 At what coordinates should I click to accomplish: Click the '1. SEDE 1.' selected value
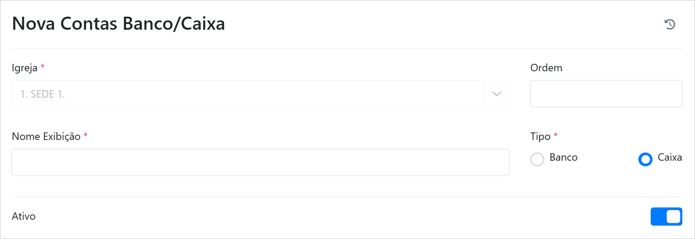pyautogui.click(x=43, y=94)
